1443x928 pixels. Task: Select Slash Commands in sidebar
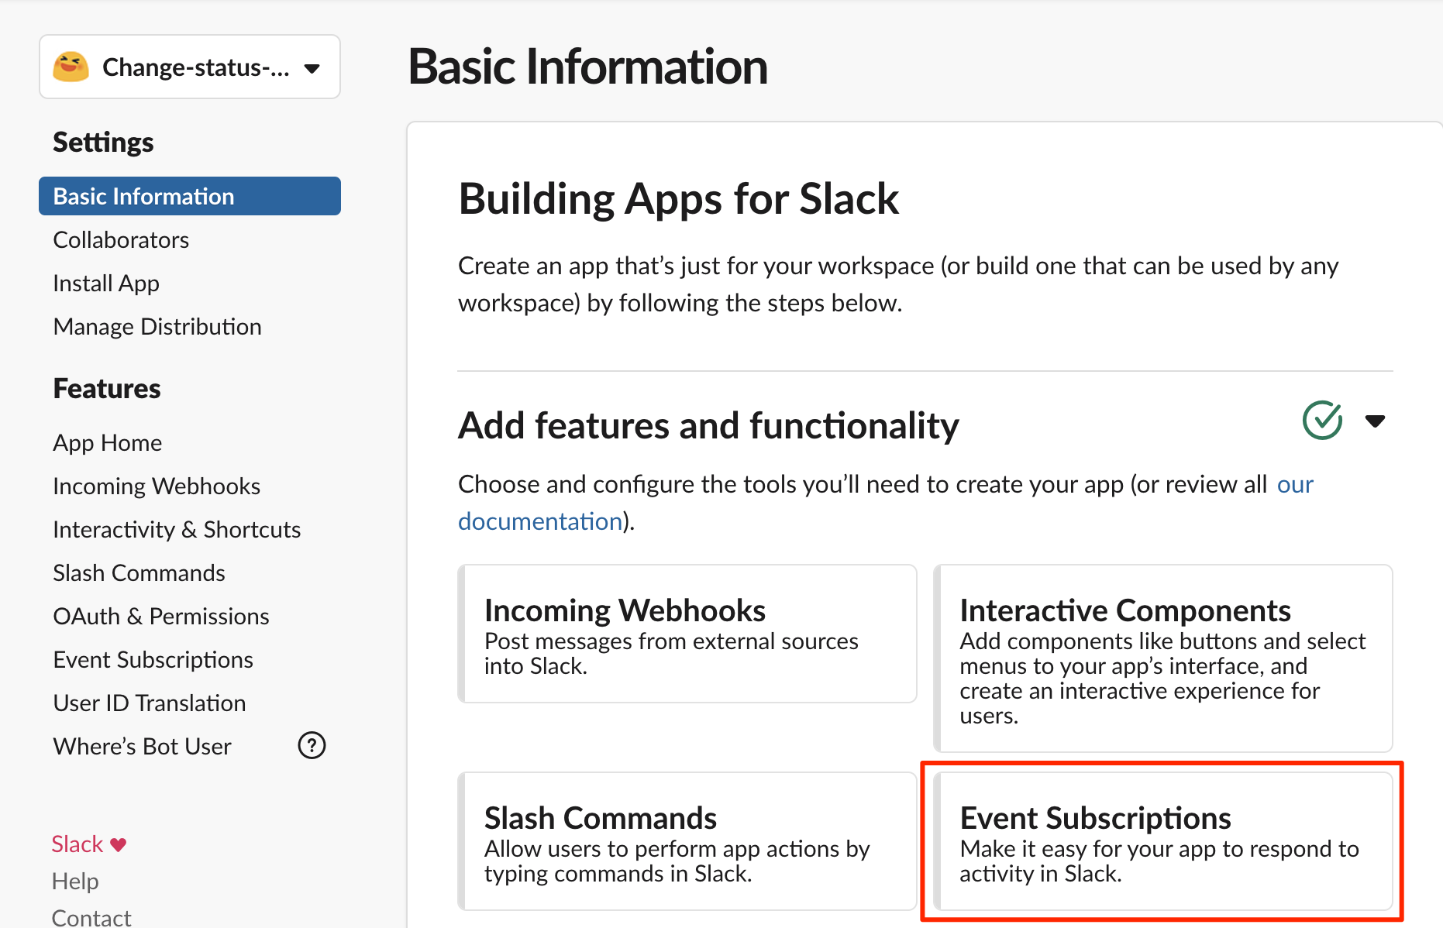point(139,572)
